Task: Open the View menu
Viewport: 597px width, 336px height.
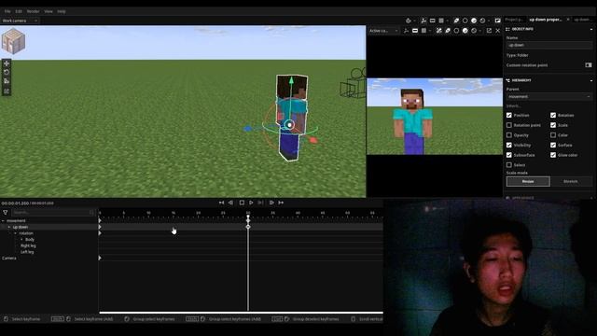Action: (x=49, y=11)
